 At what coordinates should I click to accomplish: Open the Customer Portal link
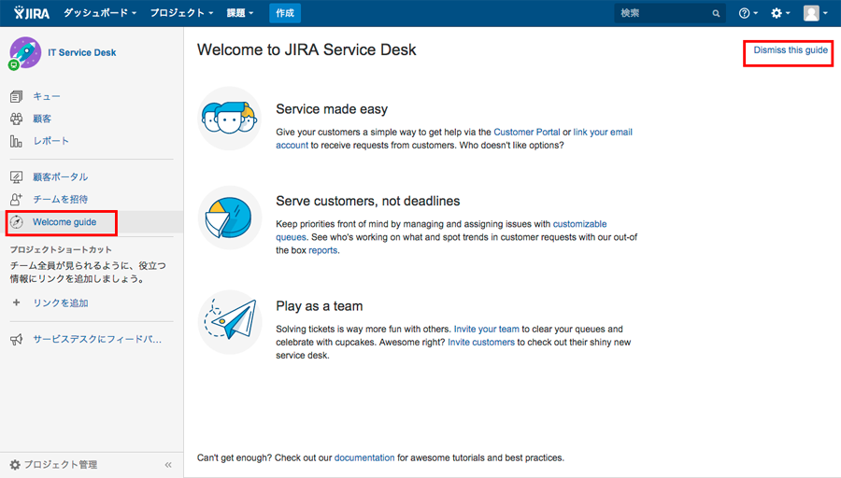pyautogui.click(x=527, y=132)
